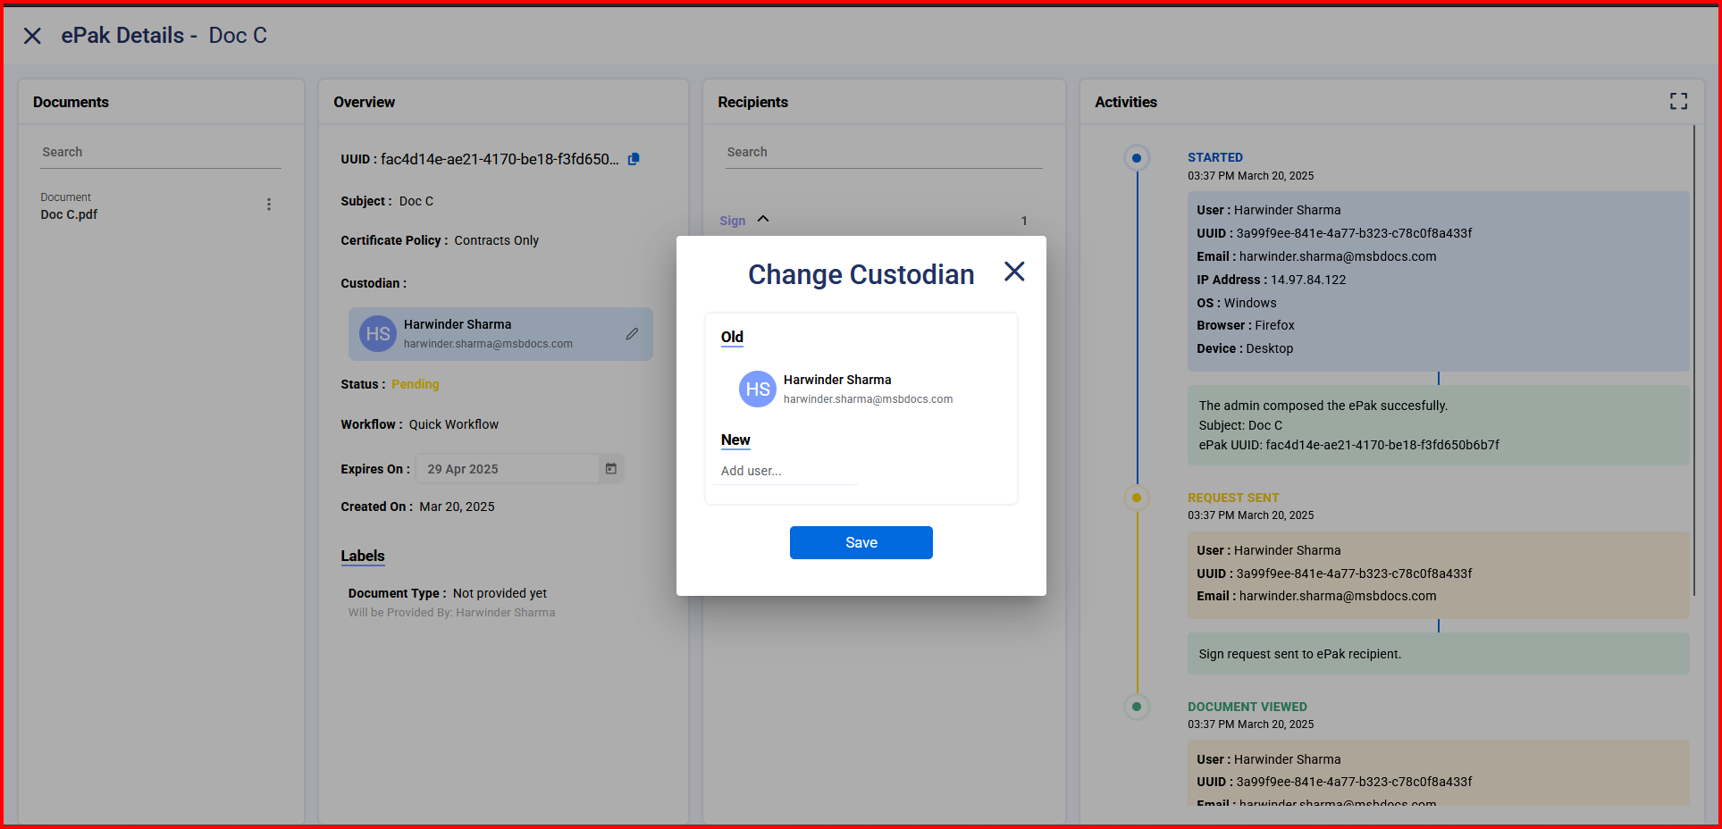This screenshot has height=829, width=1722.
Task: Click the Labels section heading
Action: [362, 556]
